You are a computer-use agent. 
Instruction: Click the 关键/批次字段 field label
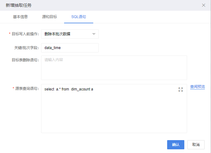26,48
